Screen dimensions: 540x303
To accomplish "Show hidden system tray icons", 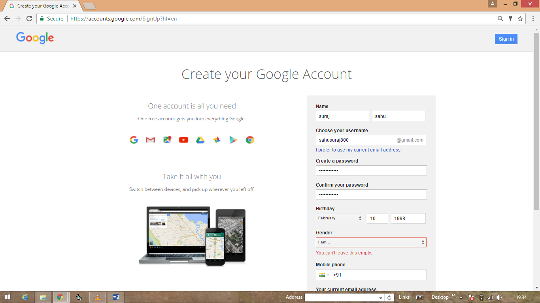I will 461,297.
